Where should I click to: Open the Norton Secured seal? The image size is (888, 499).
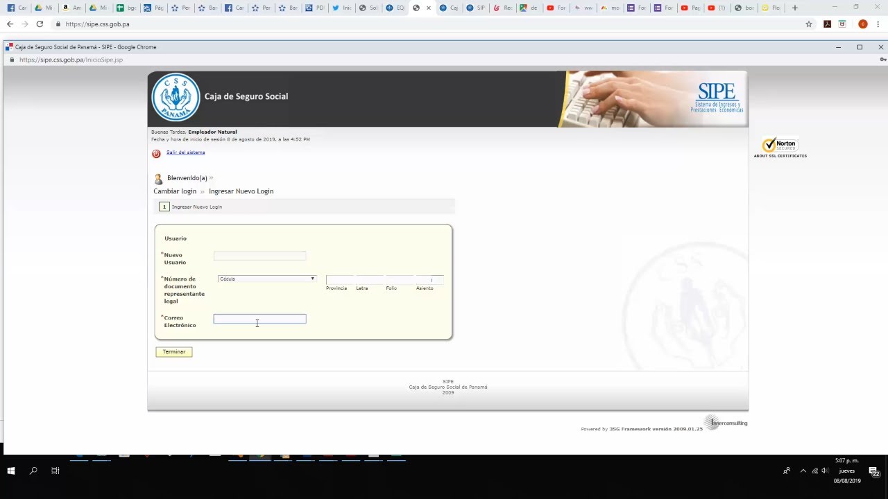coord(780,144)
